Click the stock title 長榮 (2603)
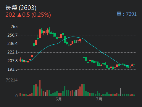 21,8
